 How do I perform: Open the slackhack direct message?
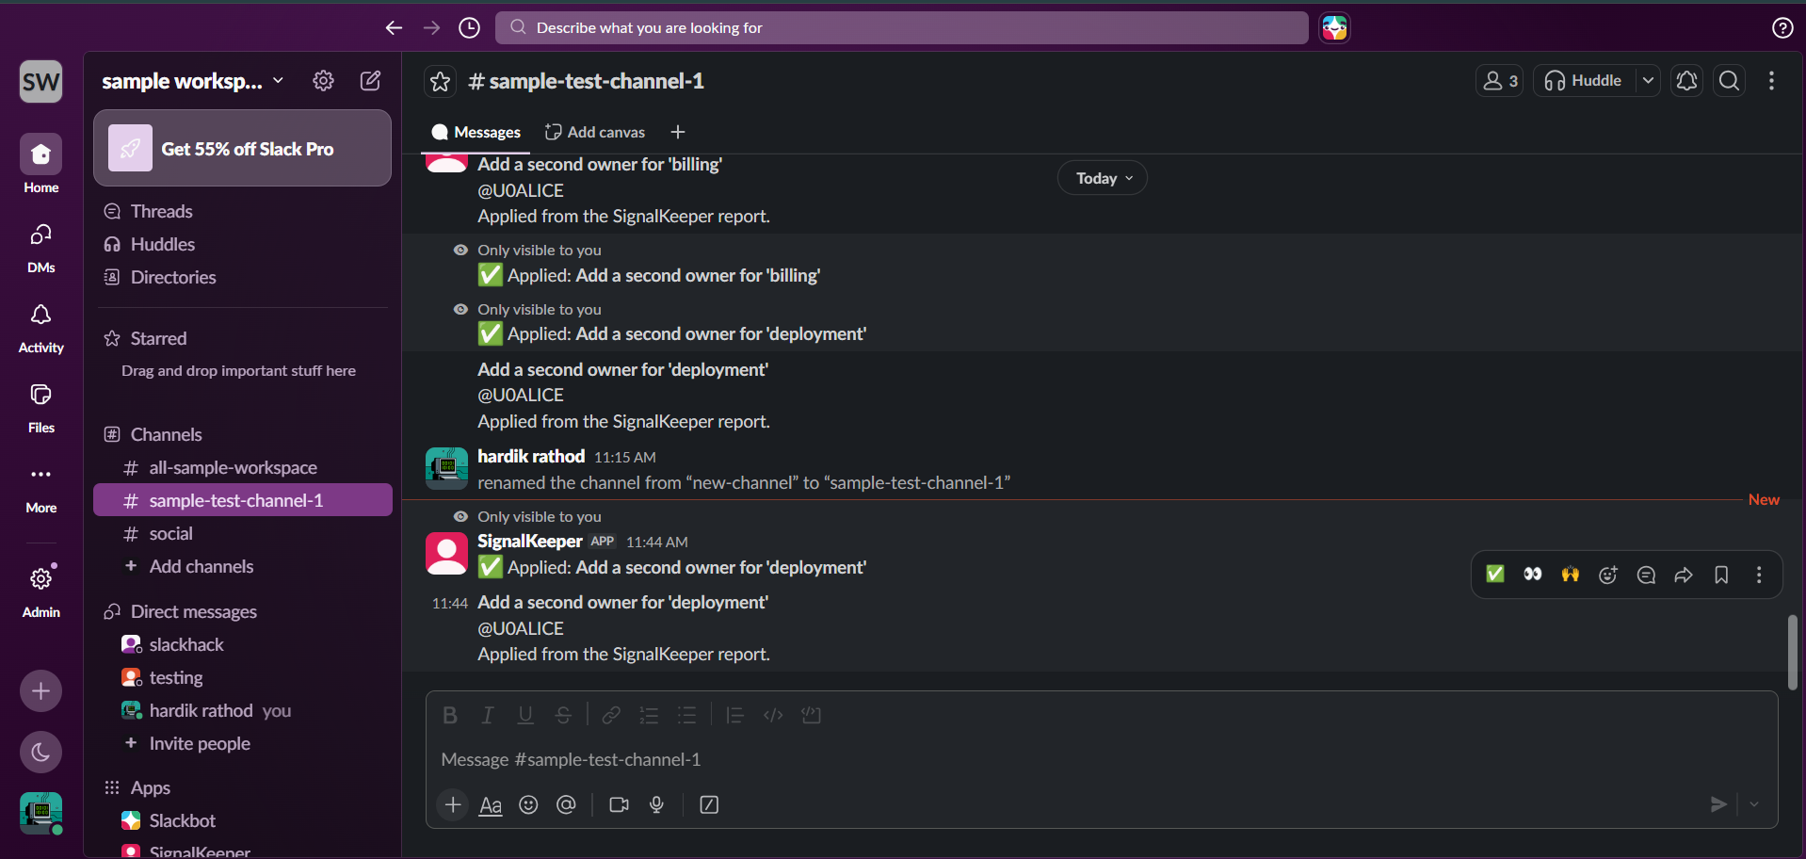tap(243, 644)
